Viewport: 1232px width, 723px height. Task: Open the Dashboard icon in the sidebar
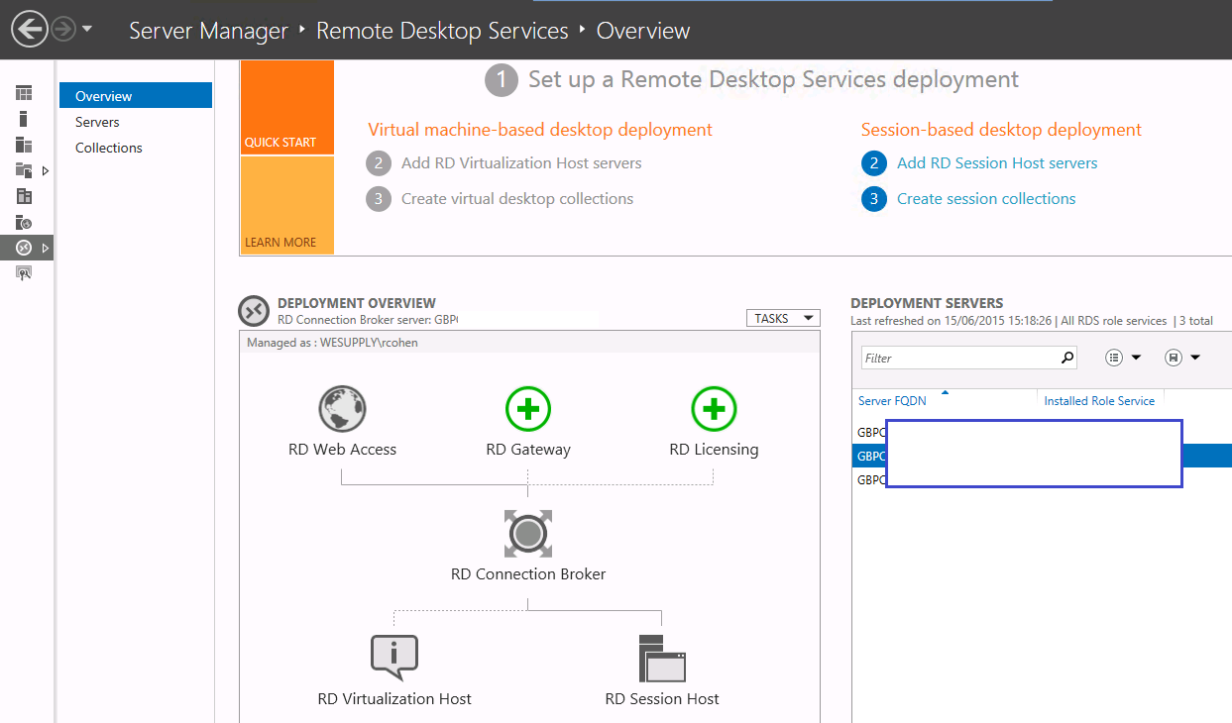[24, 93]
